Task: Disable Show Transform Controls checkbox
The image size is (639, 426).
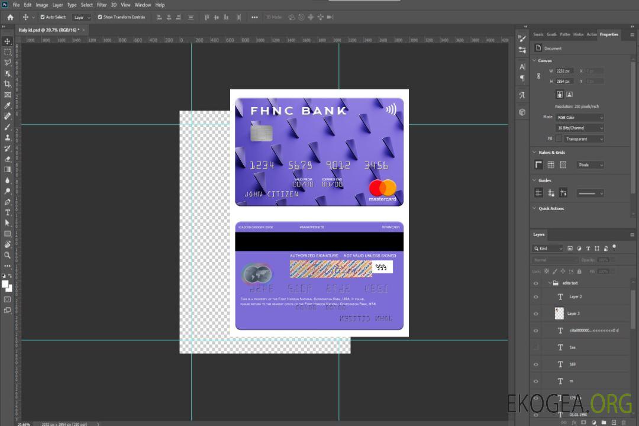Action: click(99, 17)
